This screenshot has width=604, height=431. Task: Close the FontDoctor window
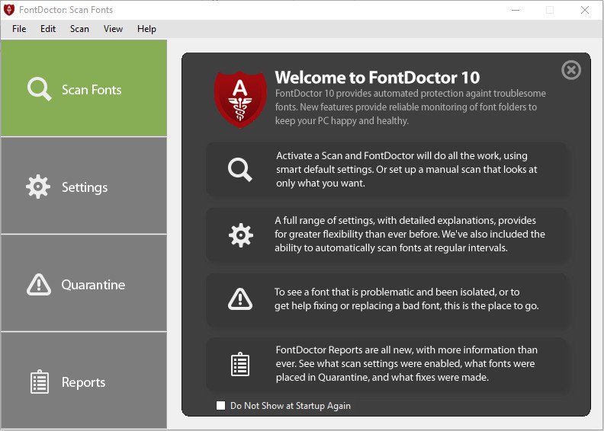pyautogui.click(x=585, y=10)
